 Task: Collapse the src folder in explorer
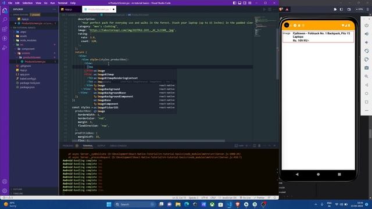point(22,45)
